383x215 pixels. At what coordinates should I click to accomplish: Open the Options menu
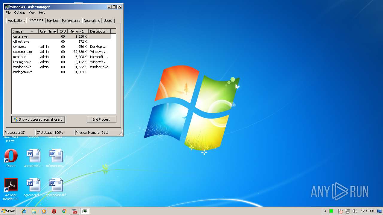[x=20, y=13]
